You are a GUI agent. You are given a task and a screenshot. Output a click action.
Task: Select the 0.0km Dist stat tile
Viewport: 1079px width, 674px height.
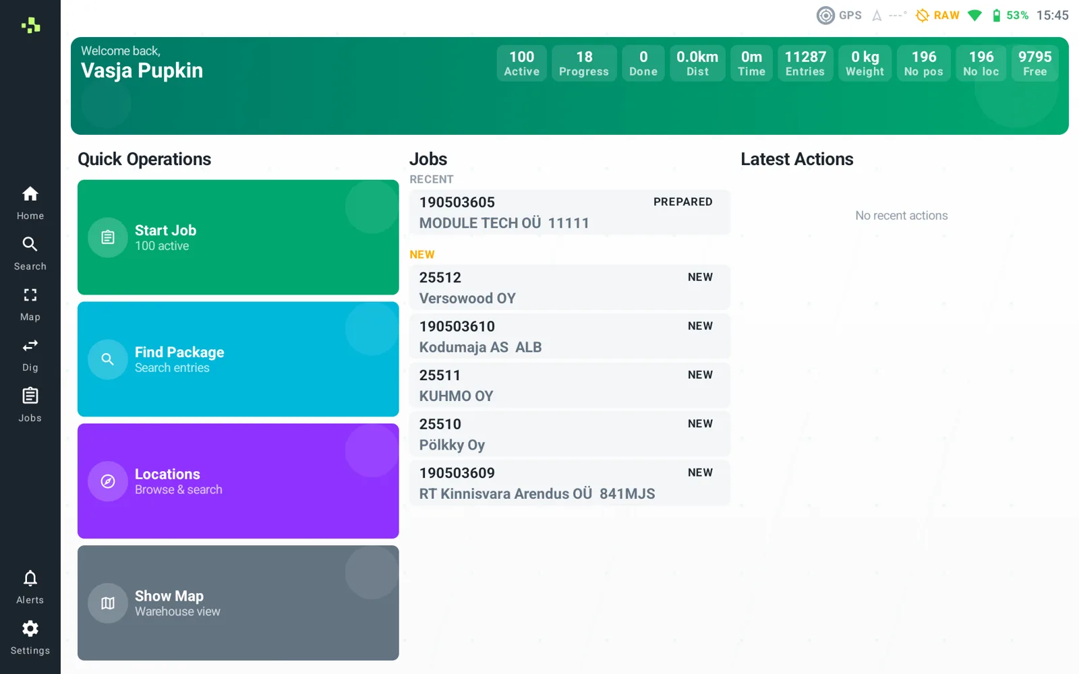click(x=697, y=63)
